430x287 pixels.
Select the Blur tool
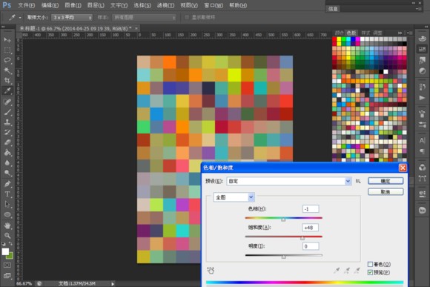coord(7,162)
